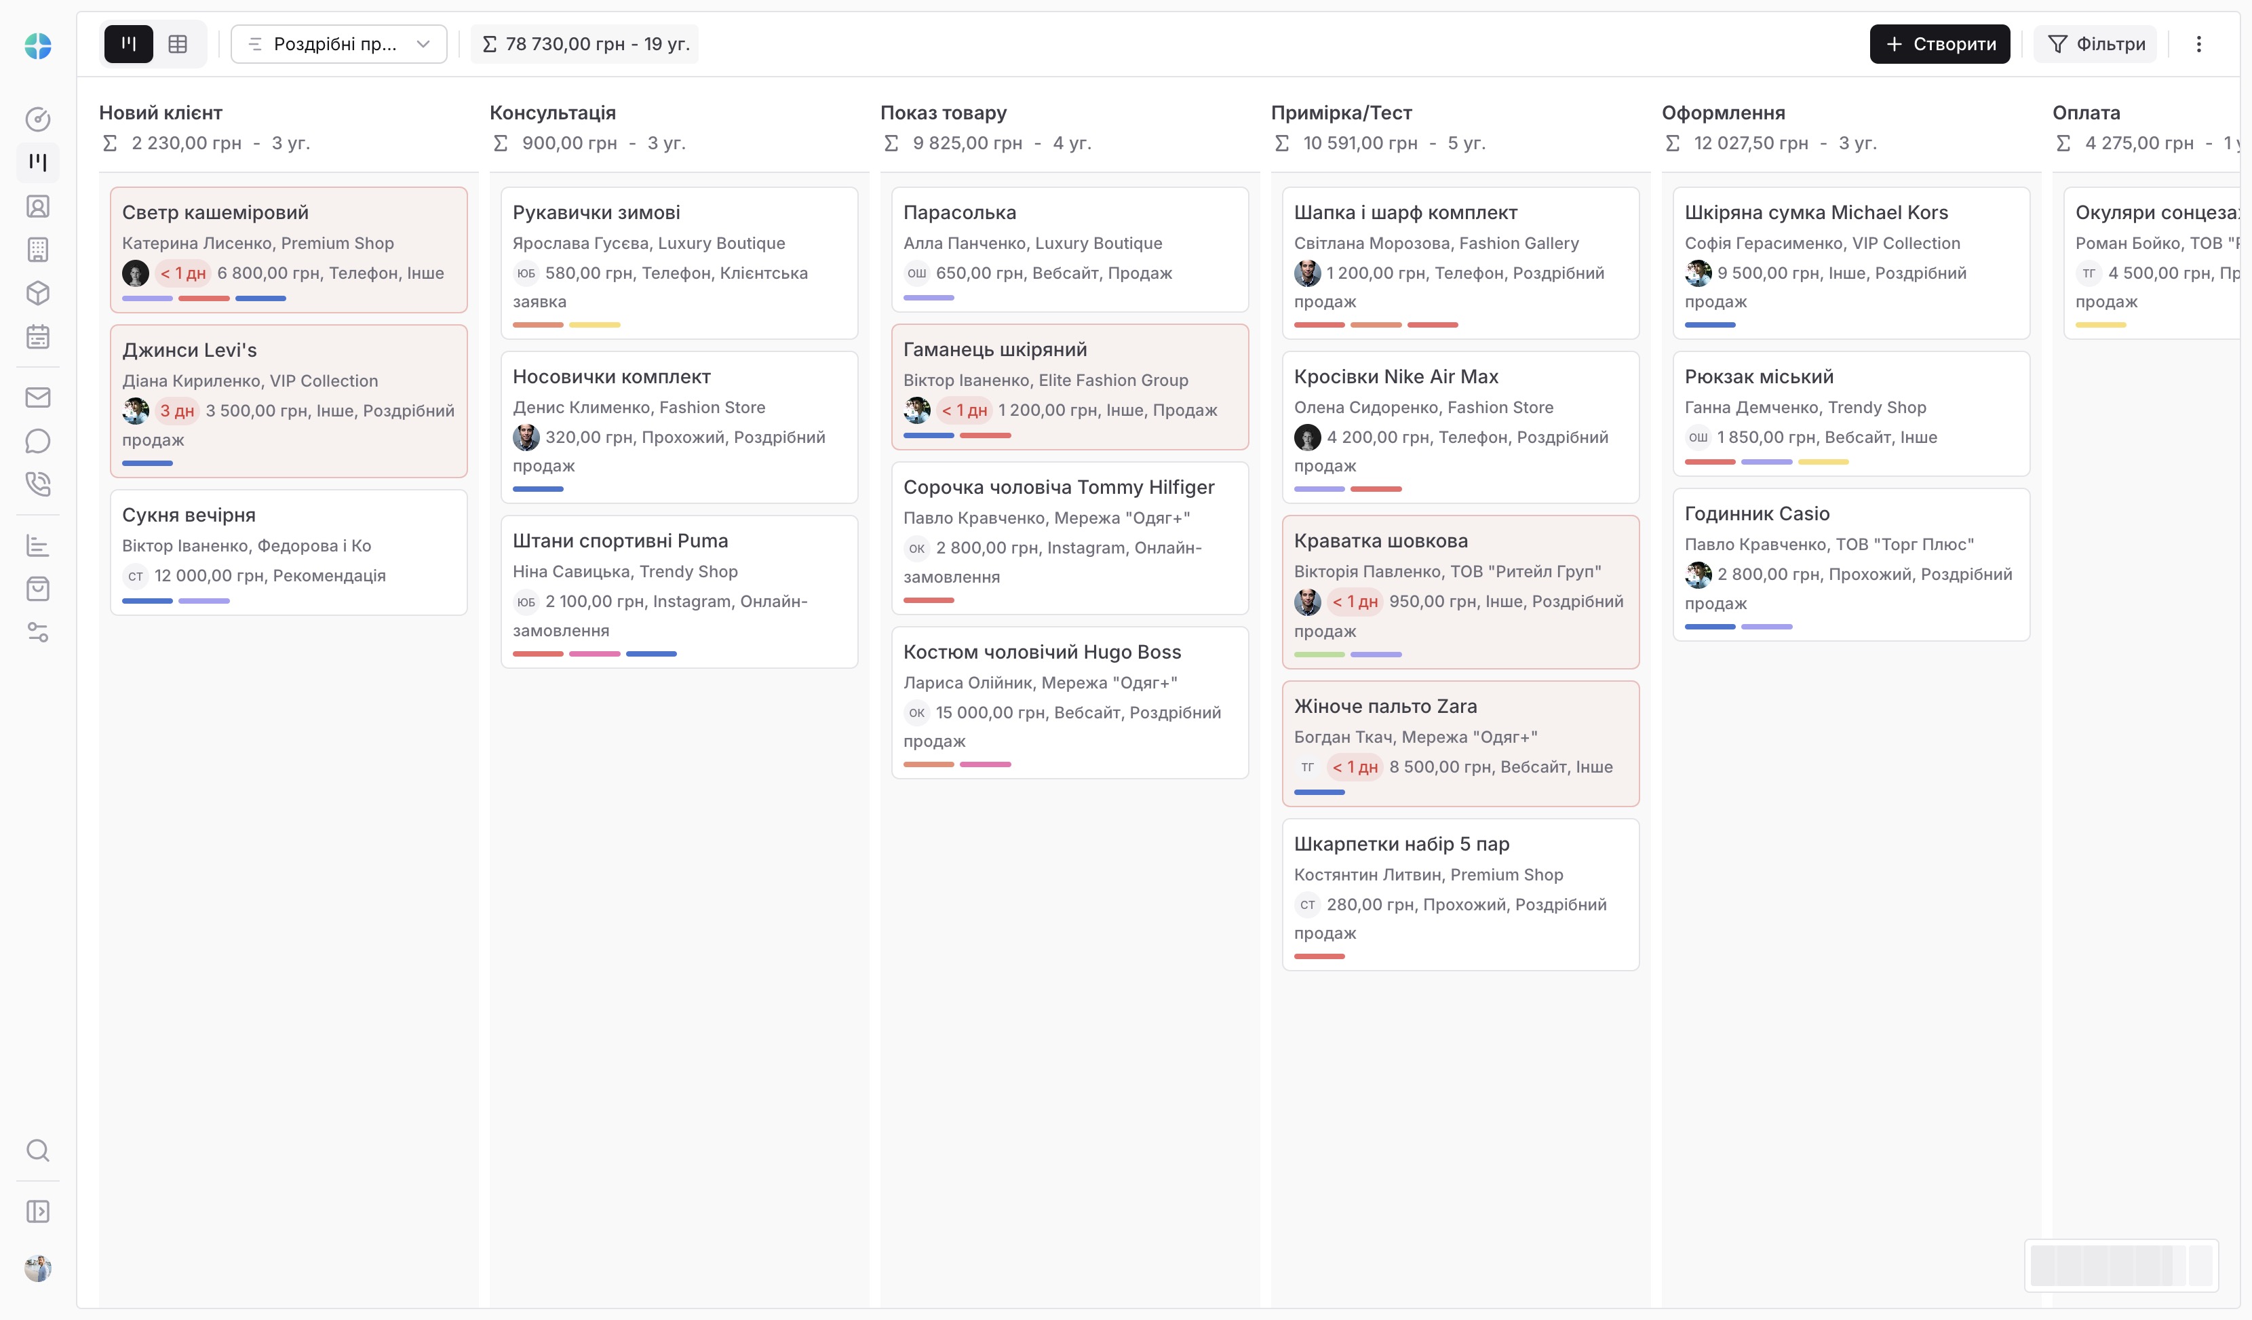Open the mail envelope icon in sidebar
Screen dimensions: 2252x1320
point(37,397)
